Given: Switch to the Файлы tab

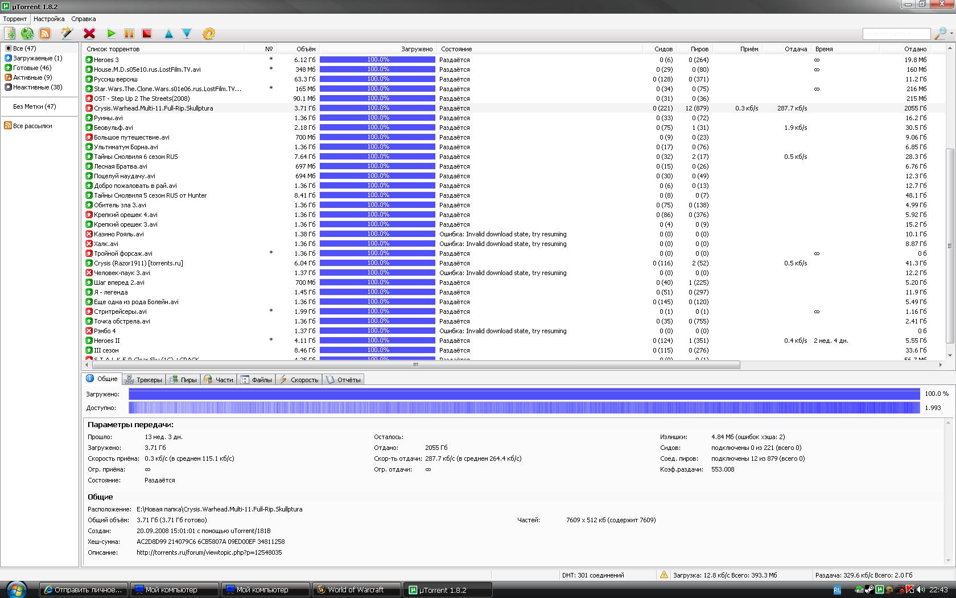Looking at the screenshot, I should (257, 380).
